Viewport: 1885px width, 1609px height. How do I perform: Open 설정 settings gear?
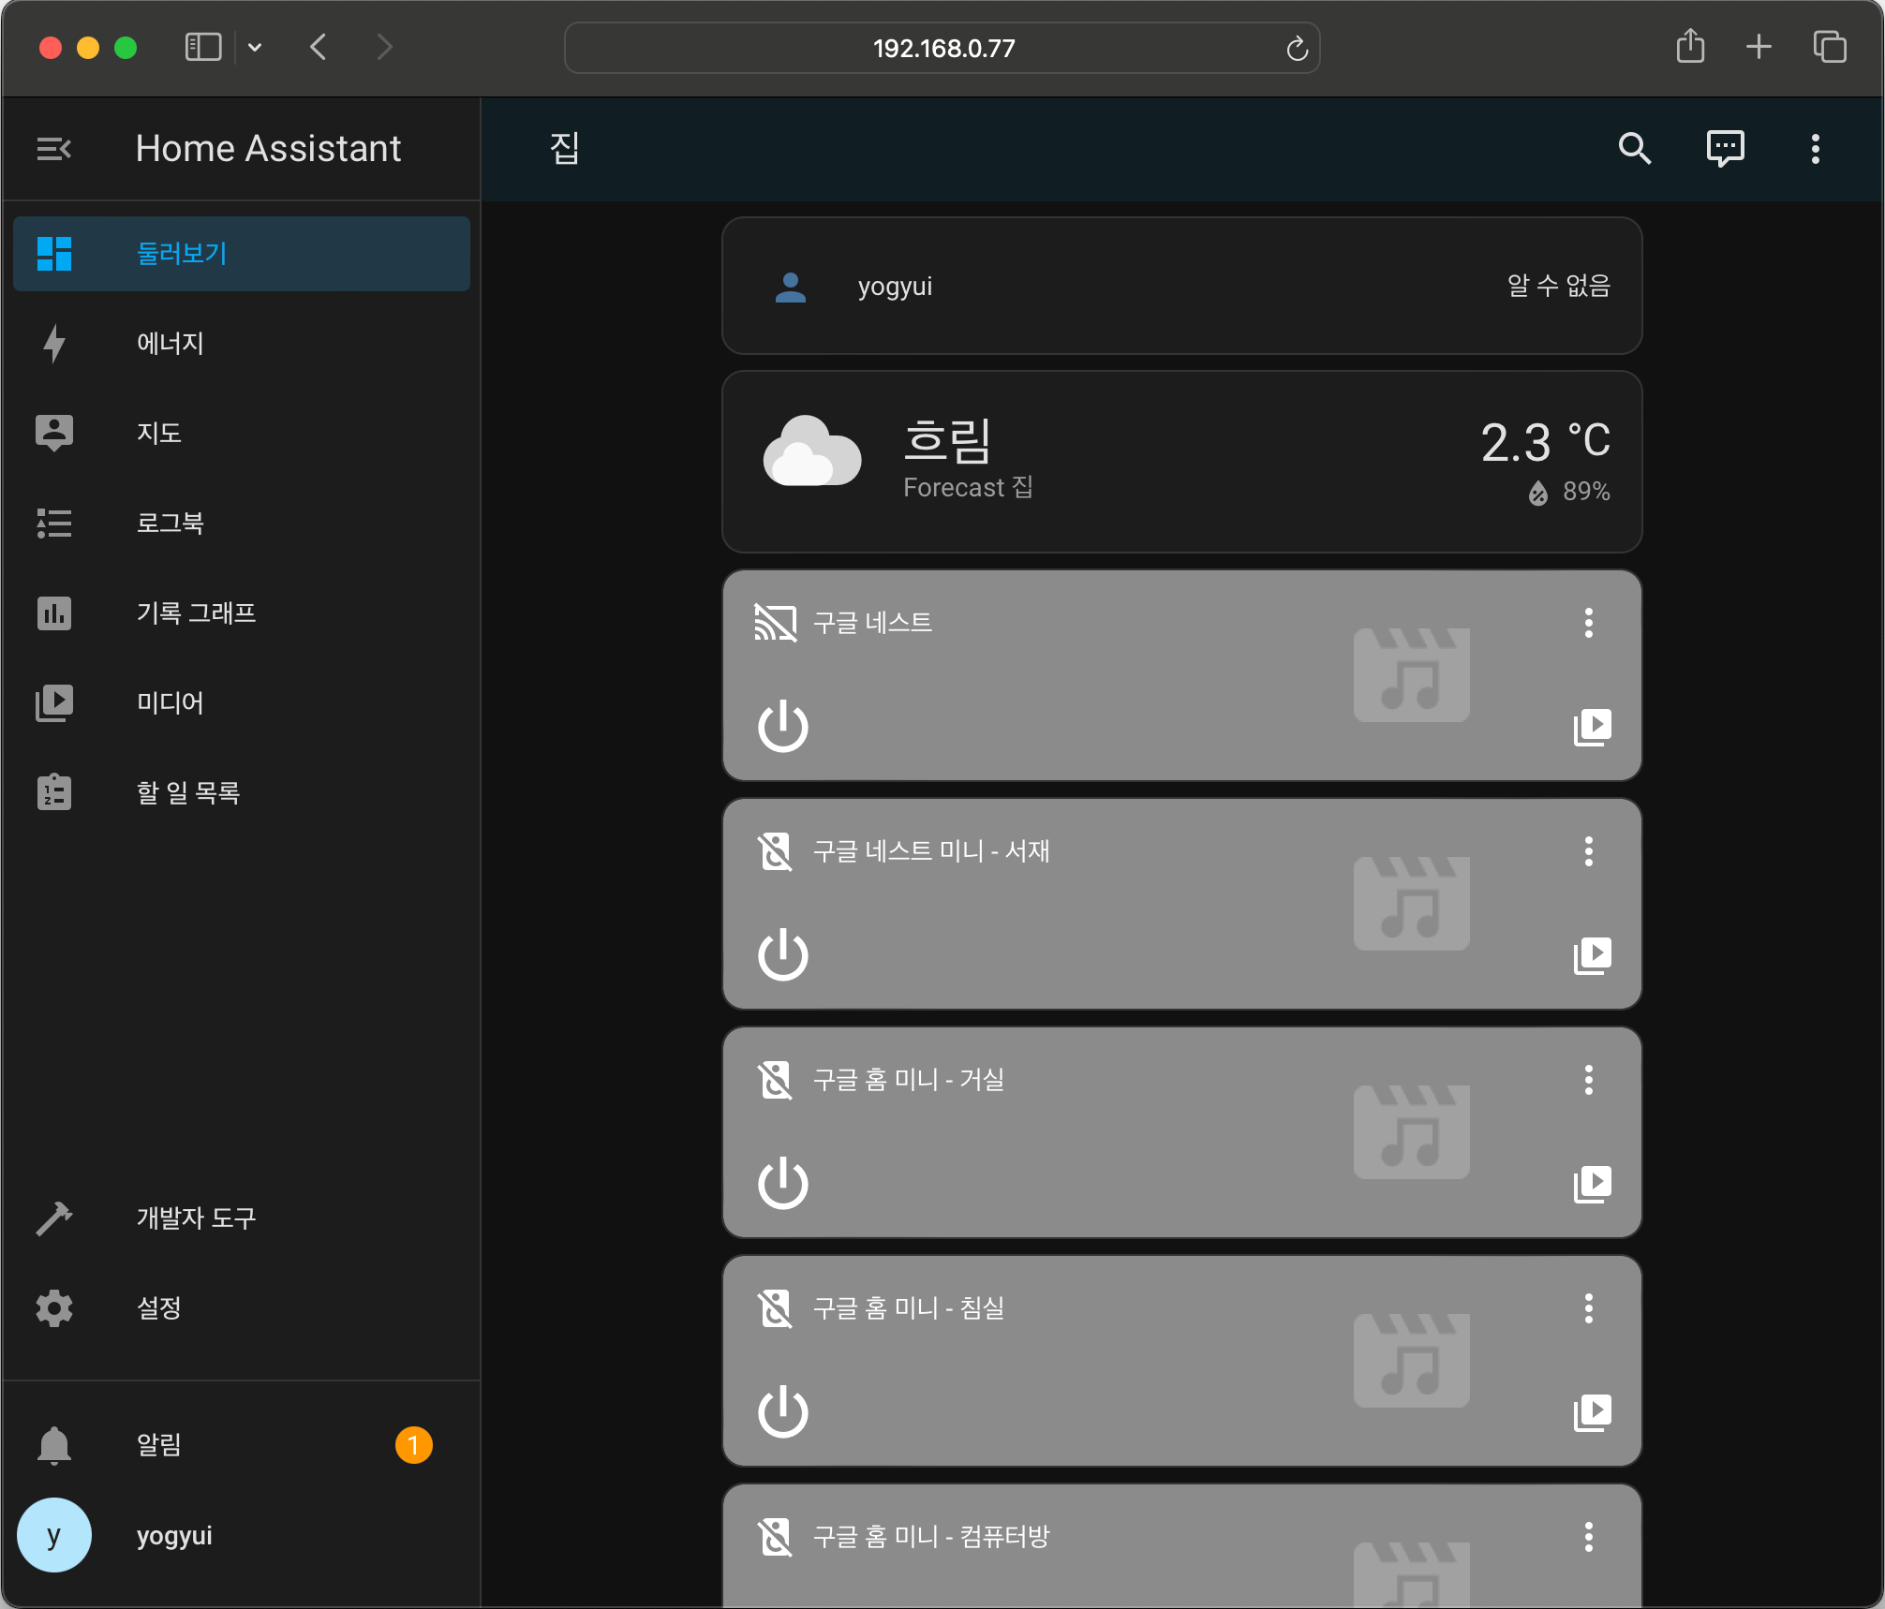[54, 1307]
